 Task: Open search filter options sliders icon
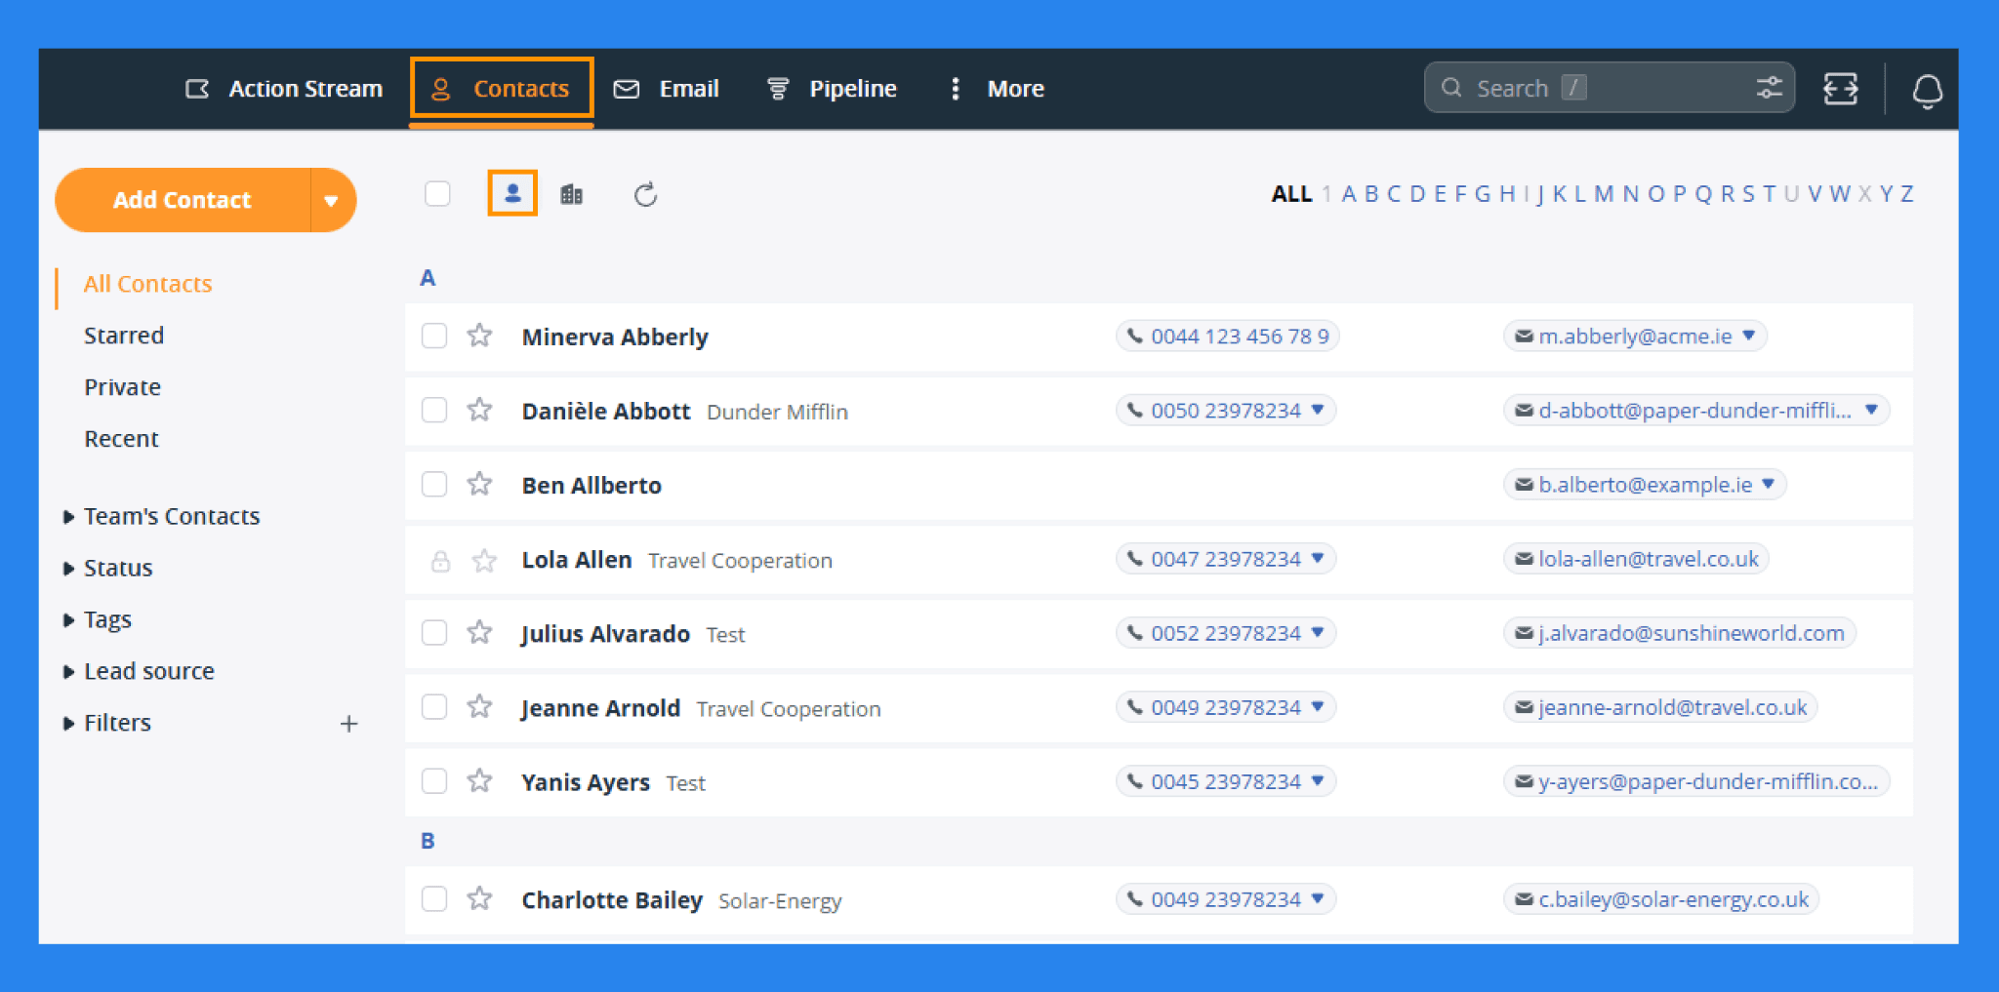pos(1770,88)
